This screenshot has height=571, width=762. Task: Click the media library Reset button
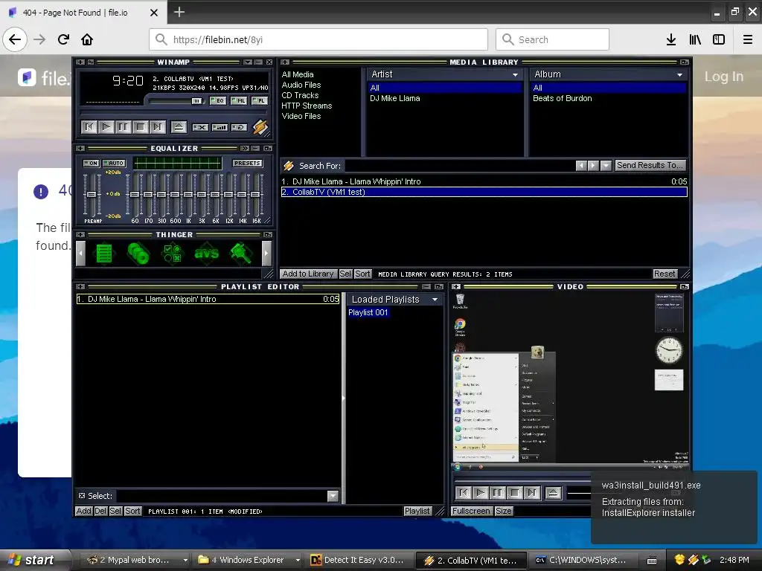pyautogui.click(x=665, y=274)
